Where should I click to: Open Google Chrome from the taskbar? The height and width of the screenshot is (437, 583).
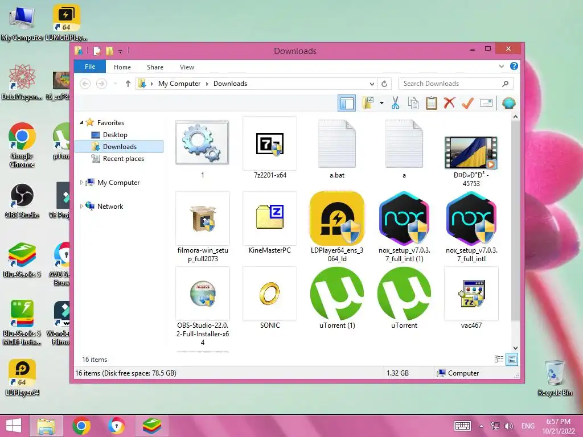[81, 426]
